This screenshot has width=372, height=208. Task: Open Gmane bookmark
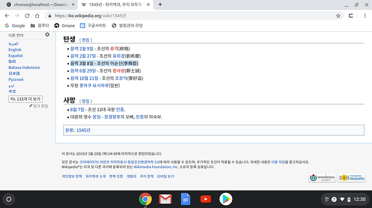click(x=65, y=26)
